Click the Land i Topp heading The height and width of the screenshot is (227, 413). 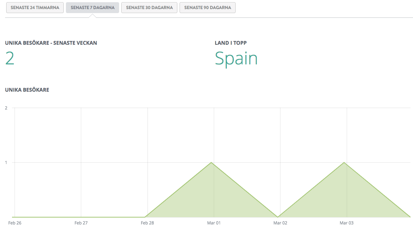point(231,43)
